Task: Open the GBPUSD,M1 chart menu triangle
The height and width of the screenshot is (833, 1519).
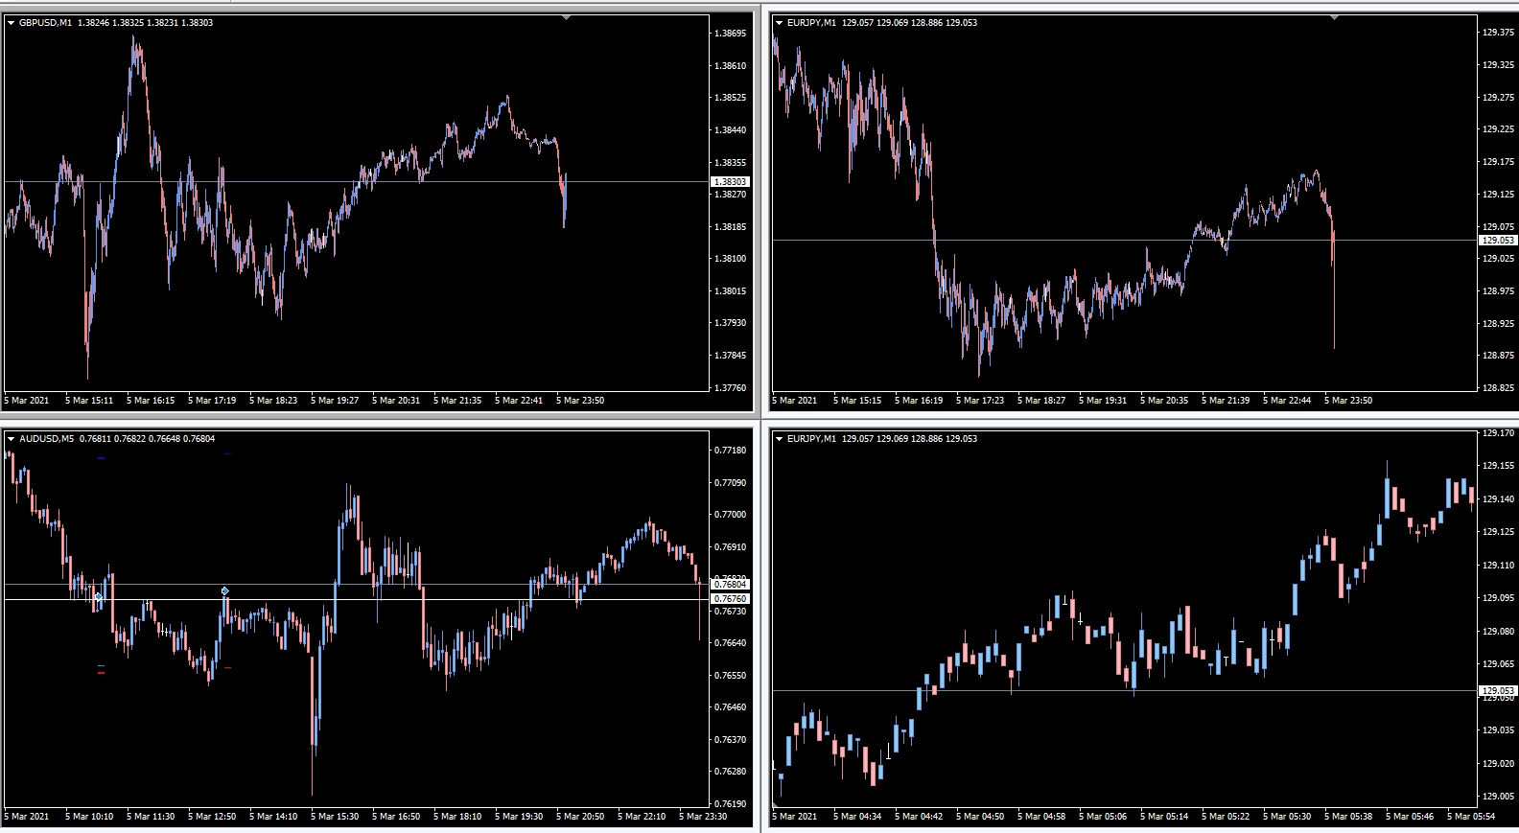Action: pos(11,23)
